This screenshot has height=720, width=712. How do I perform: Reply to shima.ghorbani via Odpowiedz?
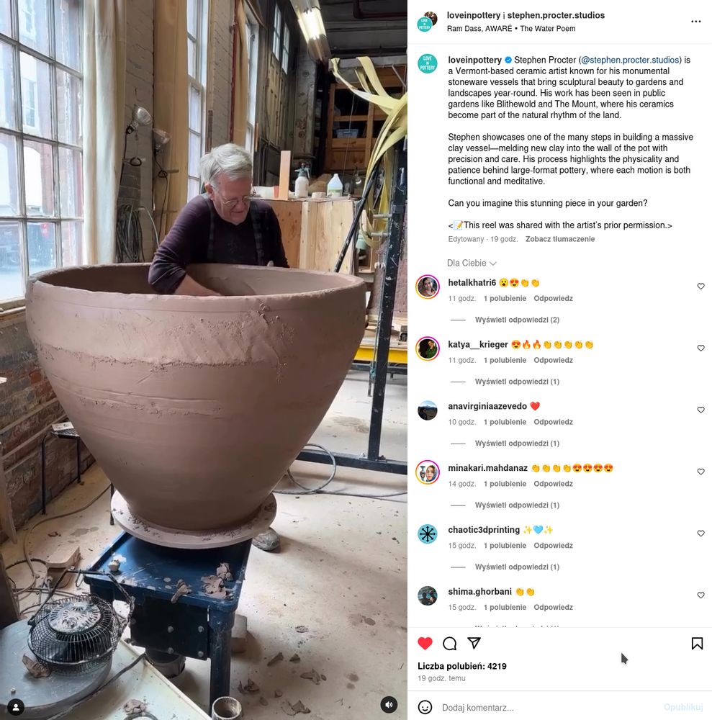[x=553, y=607]
